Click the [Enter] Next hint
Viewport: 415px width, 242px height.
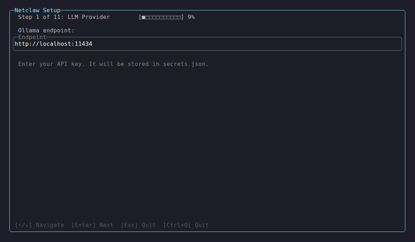(92, 225)
